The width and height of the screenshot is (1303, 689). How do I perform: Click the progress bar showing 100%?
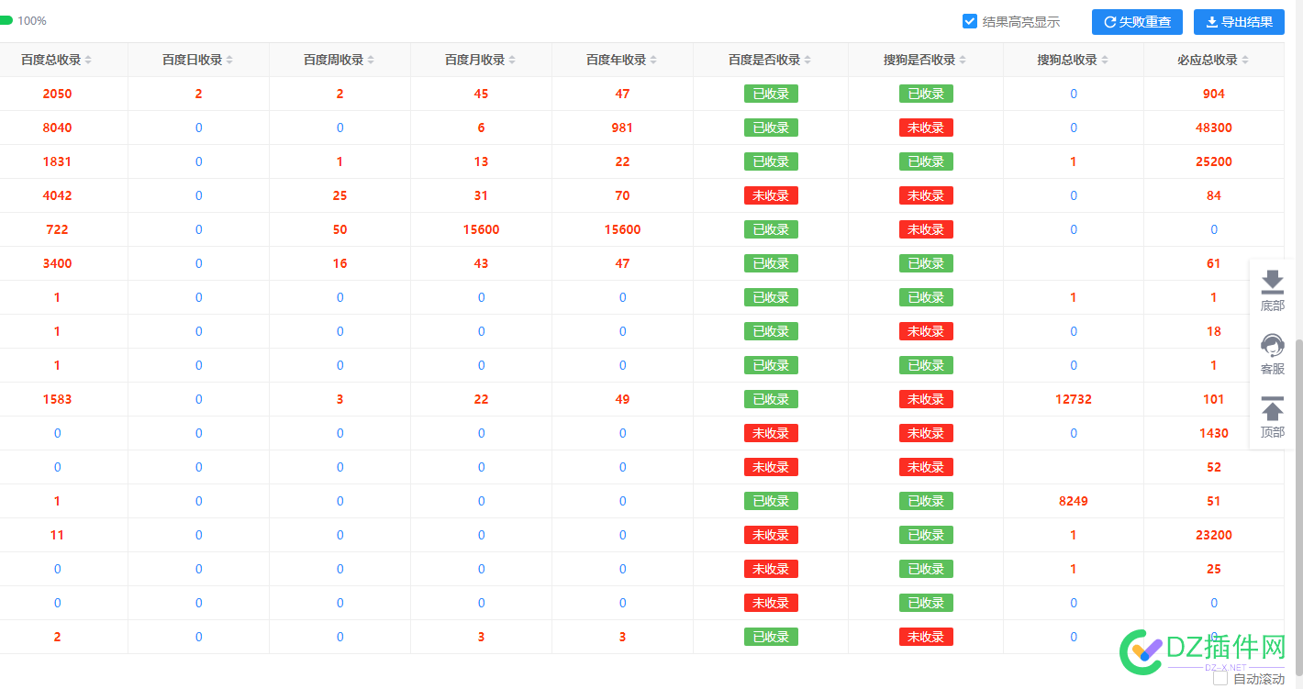point(6,20)
